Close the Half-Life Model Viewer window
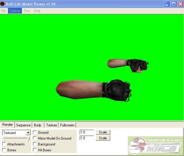 coord(180,4)
